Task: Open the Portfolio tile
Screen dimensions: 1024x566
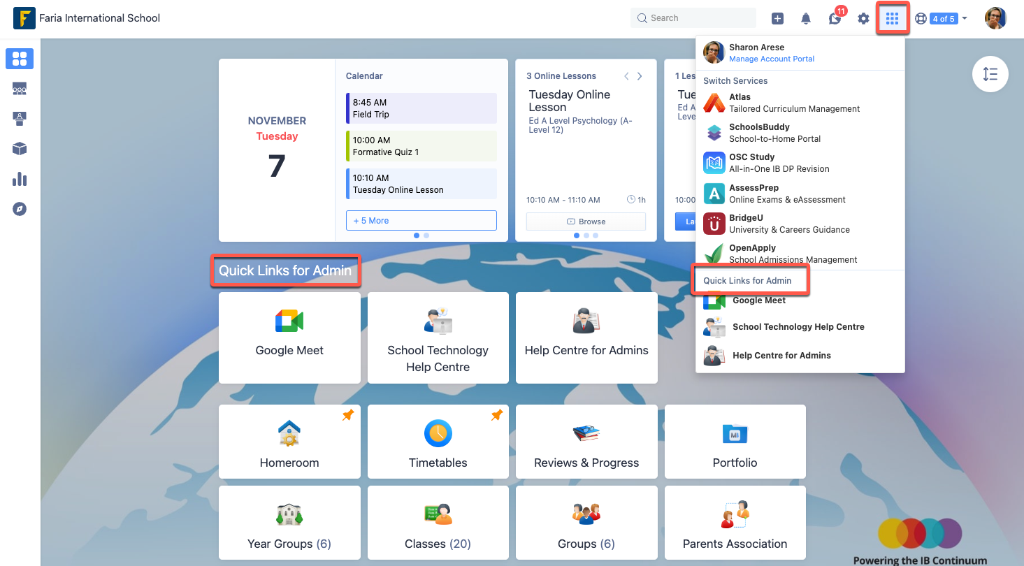Action: click(x=735, y=442)
